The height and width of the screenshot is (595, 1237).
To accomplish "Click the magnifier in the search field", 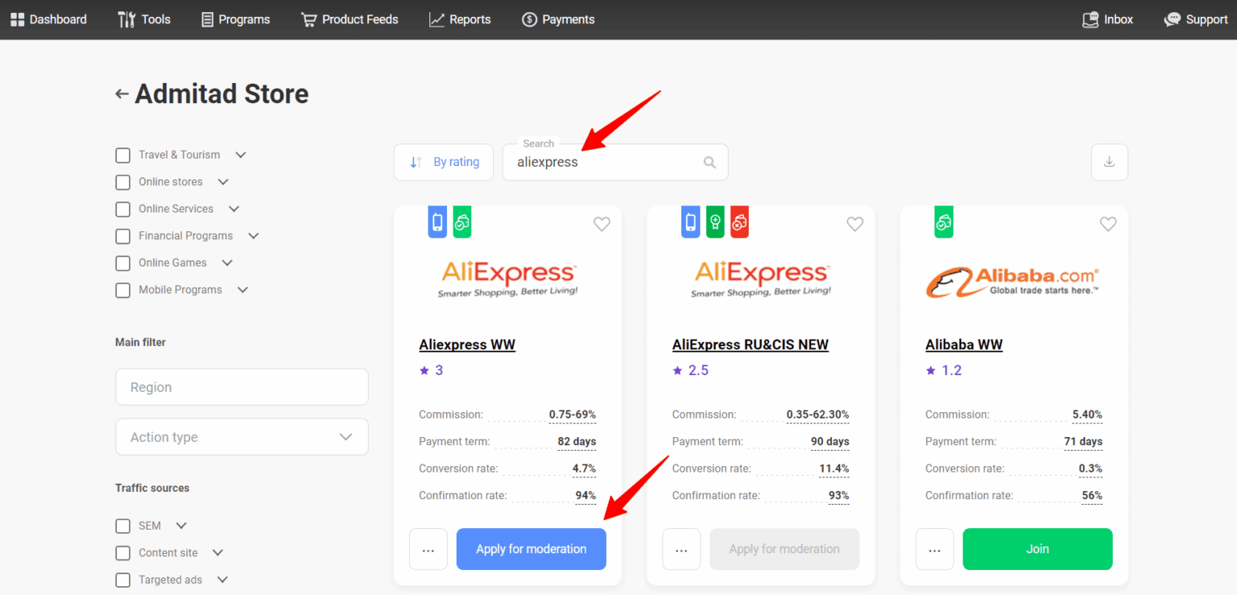I will tap(710, 162).
